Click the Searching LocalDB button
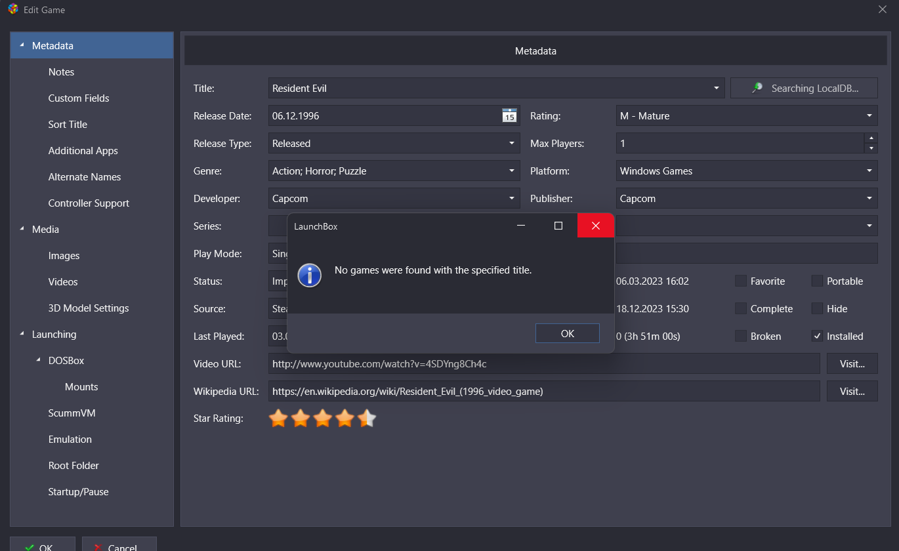This screenshot has width=899, height=551. (x=804, y=88)
